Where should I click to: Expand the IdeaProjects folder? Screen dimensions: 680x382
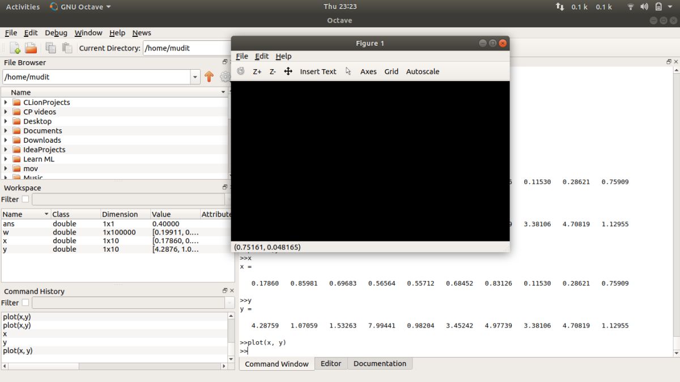pyautogui.click(x=6, y=150)
